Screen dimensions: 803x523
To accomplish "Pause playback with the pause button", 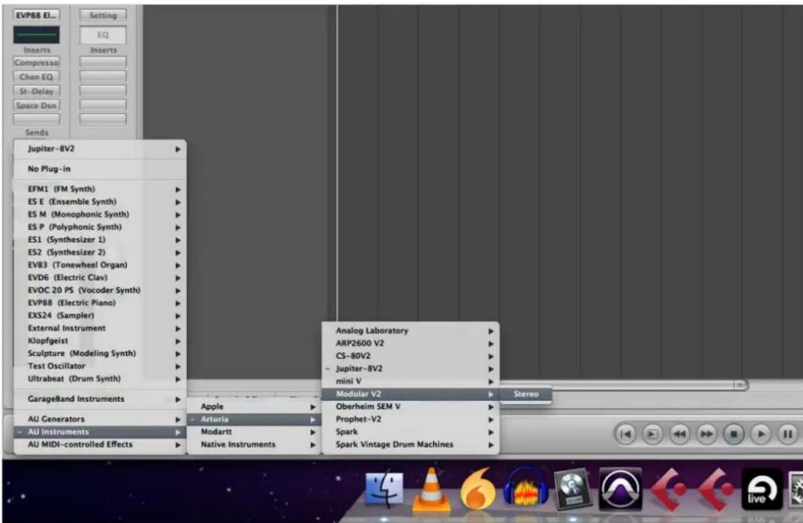I will pyautogui.click(x=788, y=434).
